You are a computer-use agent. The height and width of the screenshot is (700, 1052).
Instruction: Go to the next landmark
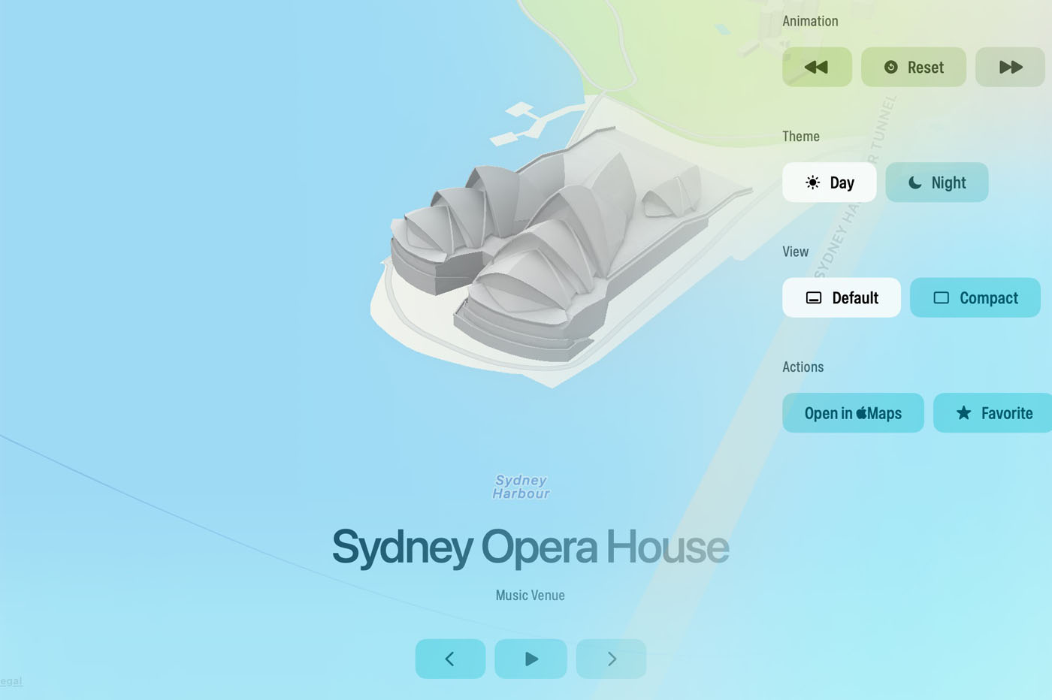611,659
